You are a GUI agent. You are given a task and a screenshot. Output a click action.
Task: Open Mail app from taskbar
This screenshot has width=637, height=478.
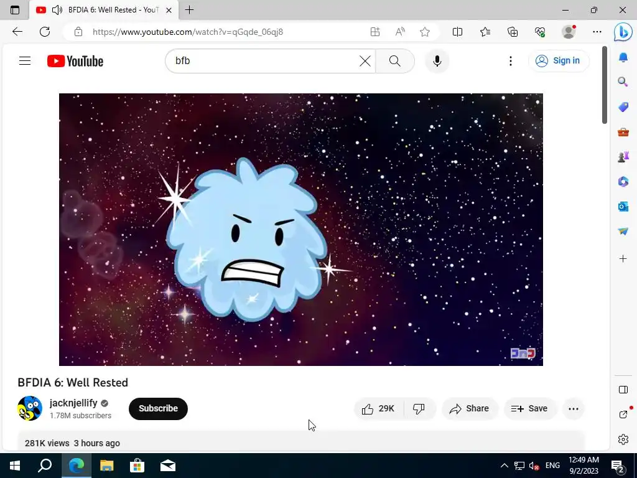click(x=168, y=466)
